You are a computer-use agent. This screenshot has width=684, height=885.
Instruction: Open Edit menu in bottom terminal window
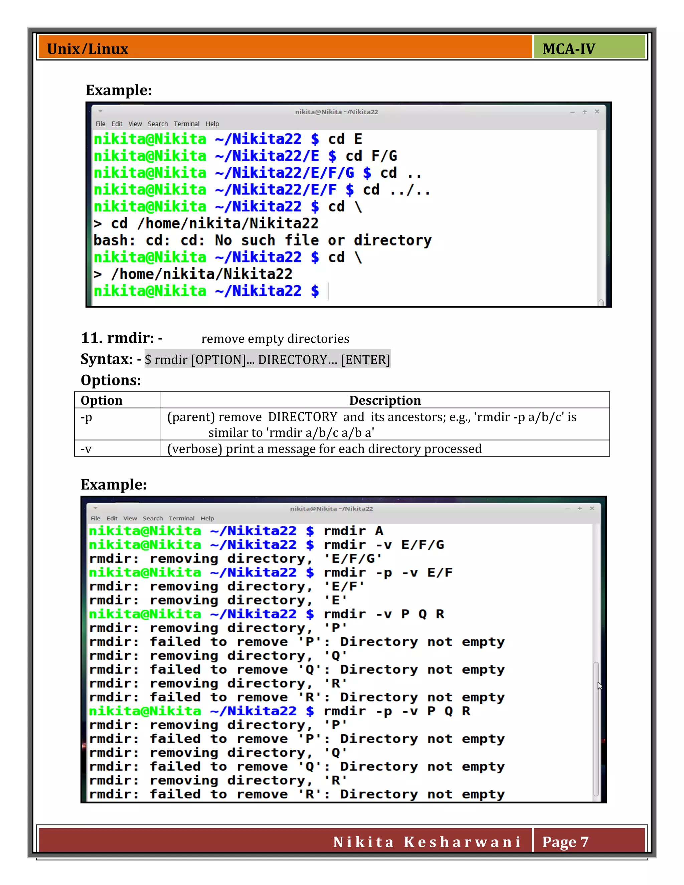112,518
